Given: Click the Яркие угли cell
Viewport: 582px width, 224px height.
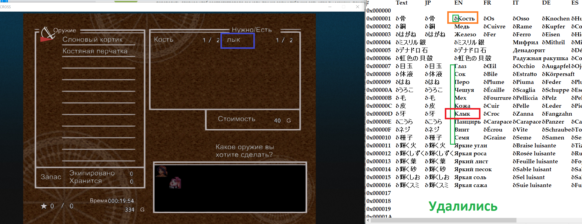Looking at the screenshot, I should (x=471, y=146).
